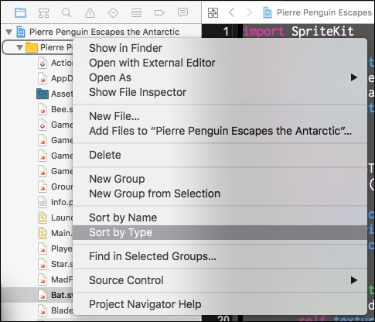This screenshot has height=322, width=375.
Task: Expand the Open As submenu arrow
Action: pos(354,77)
